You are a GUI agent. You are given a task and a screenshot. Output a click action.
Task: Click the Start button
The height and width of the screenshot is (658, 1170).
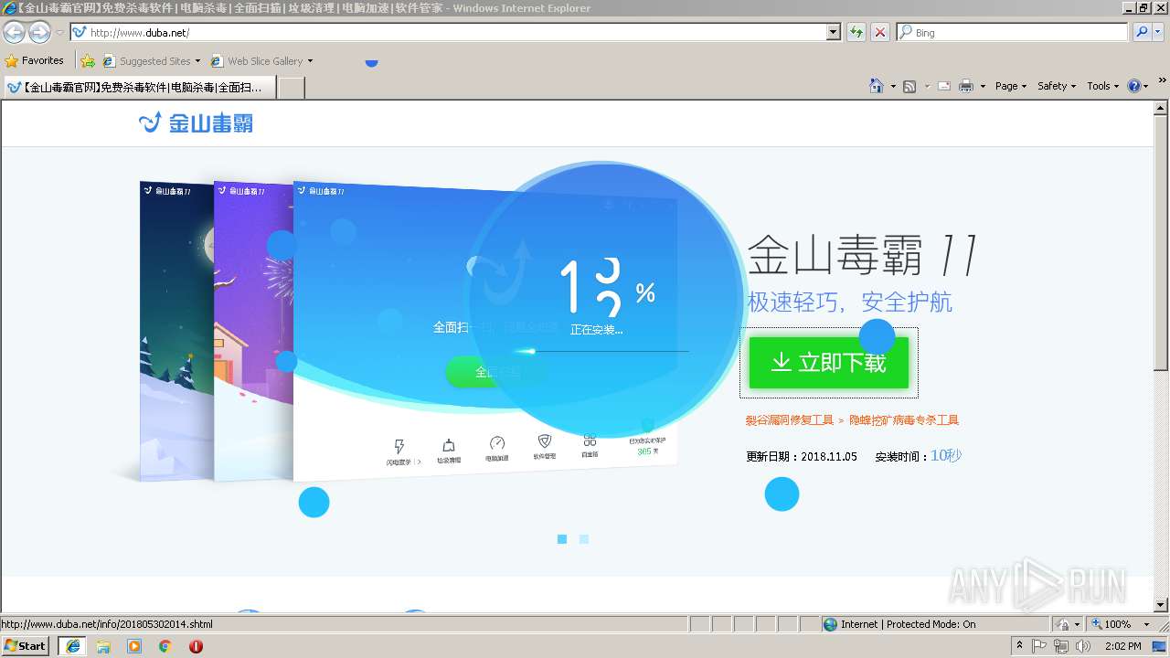point(26,646)
